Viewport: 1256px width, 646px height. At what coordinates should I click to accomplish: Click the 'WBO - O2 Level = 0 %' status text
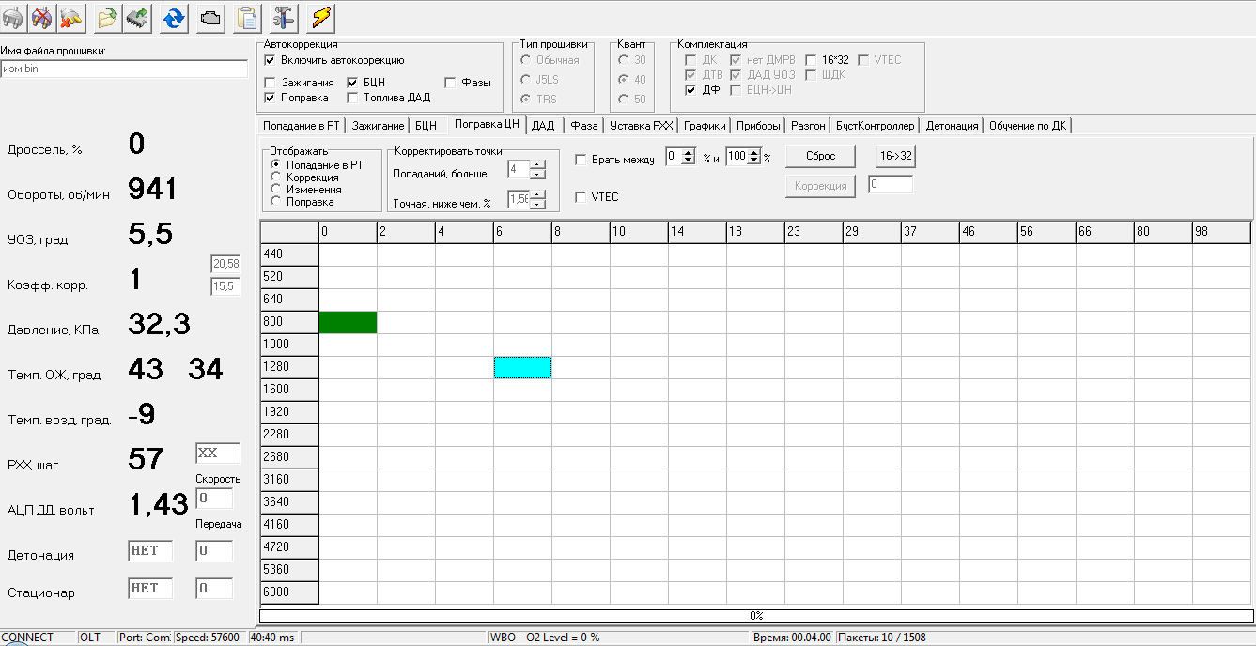click(x=545, y=638)
